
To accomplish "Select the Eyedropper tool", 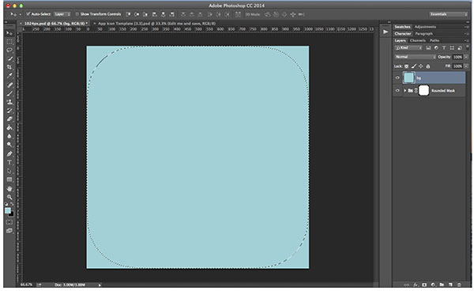I will click(9, 76).
